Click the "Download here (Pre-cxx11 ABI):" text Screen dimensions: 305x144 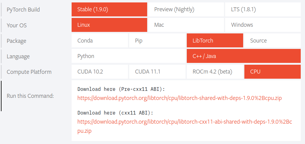click(121, 89)
